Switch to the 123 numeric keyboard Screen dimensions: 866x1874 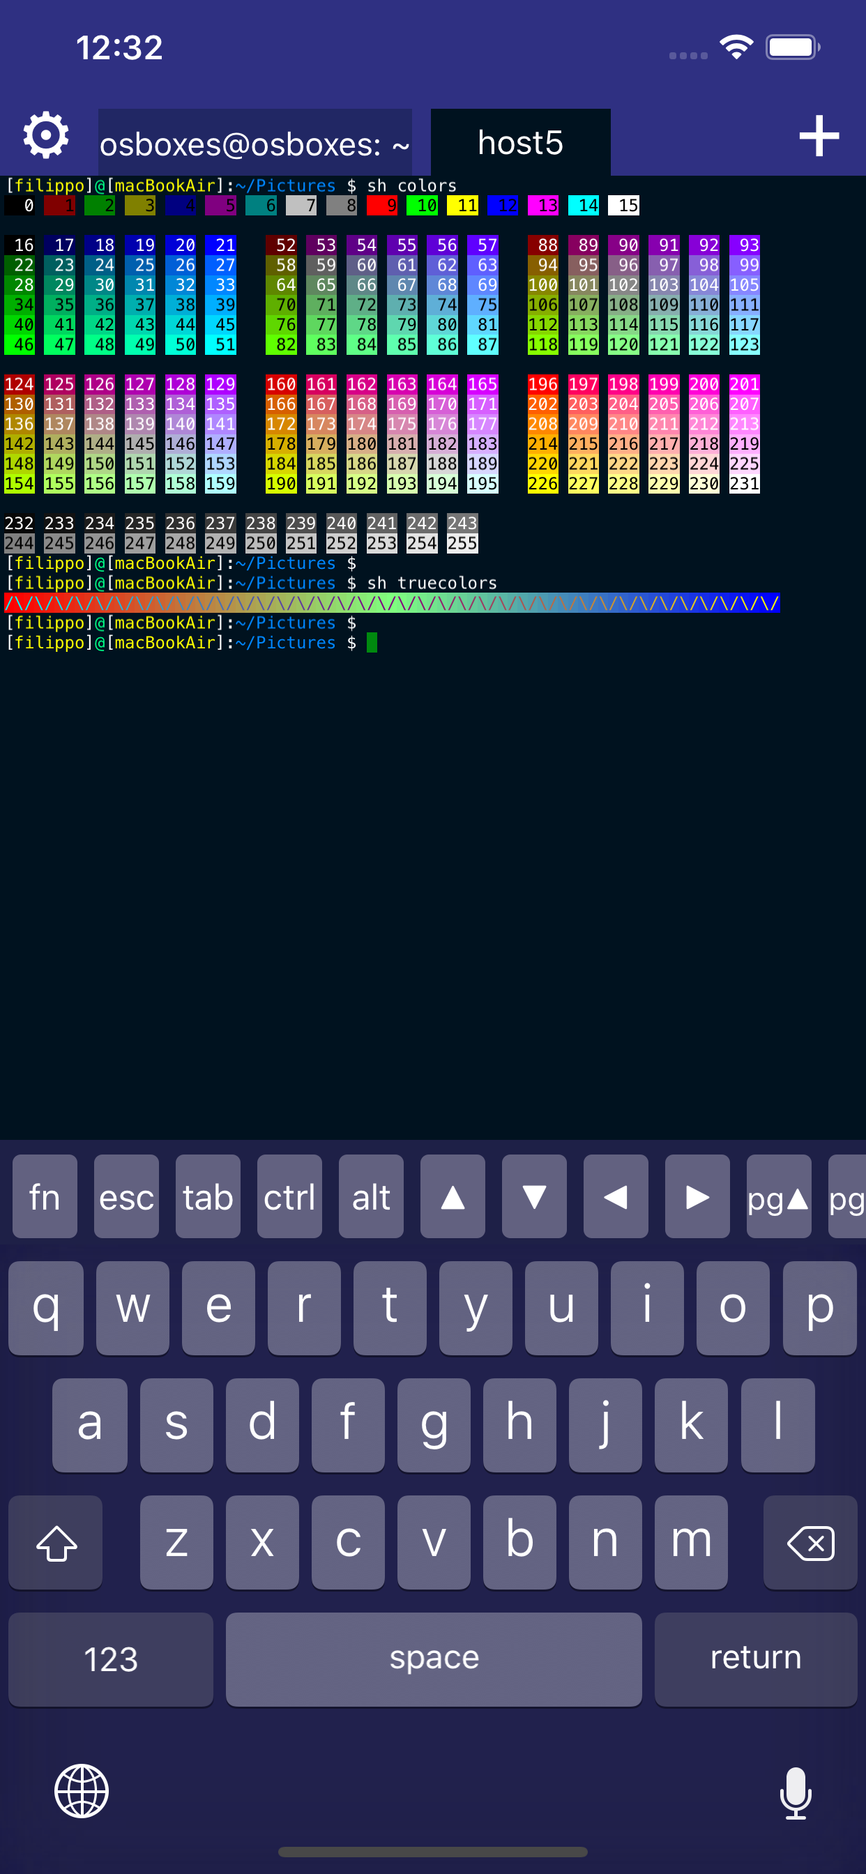click(111, 1659)
